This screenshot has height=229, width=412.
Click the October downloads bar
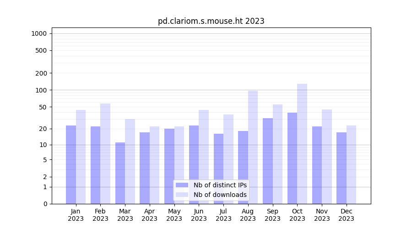302,143
